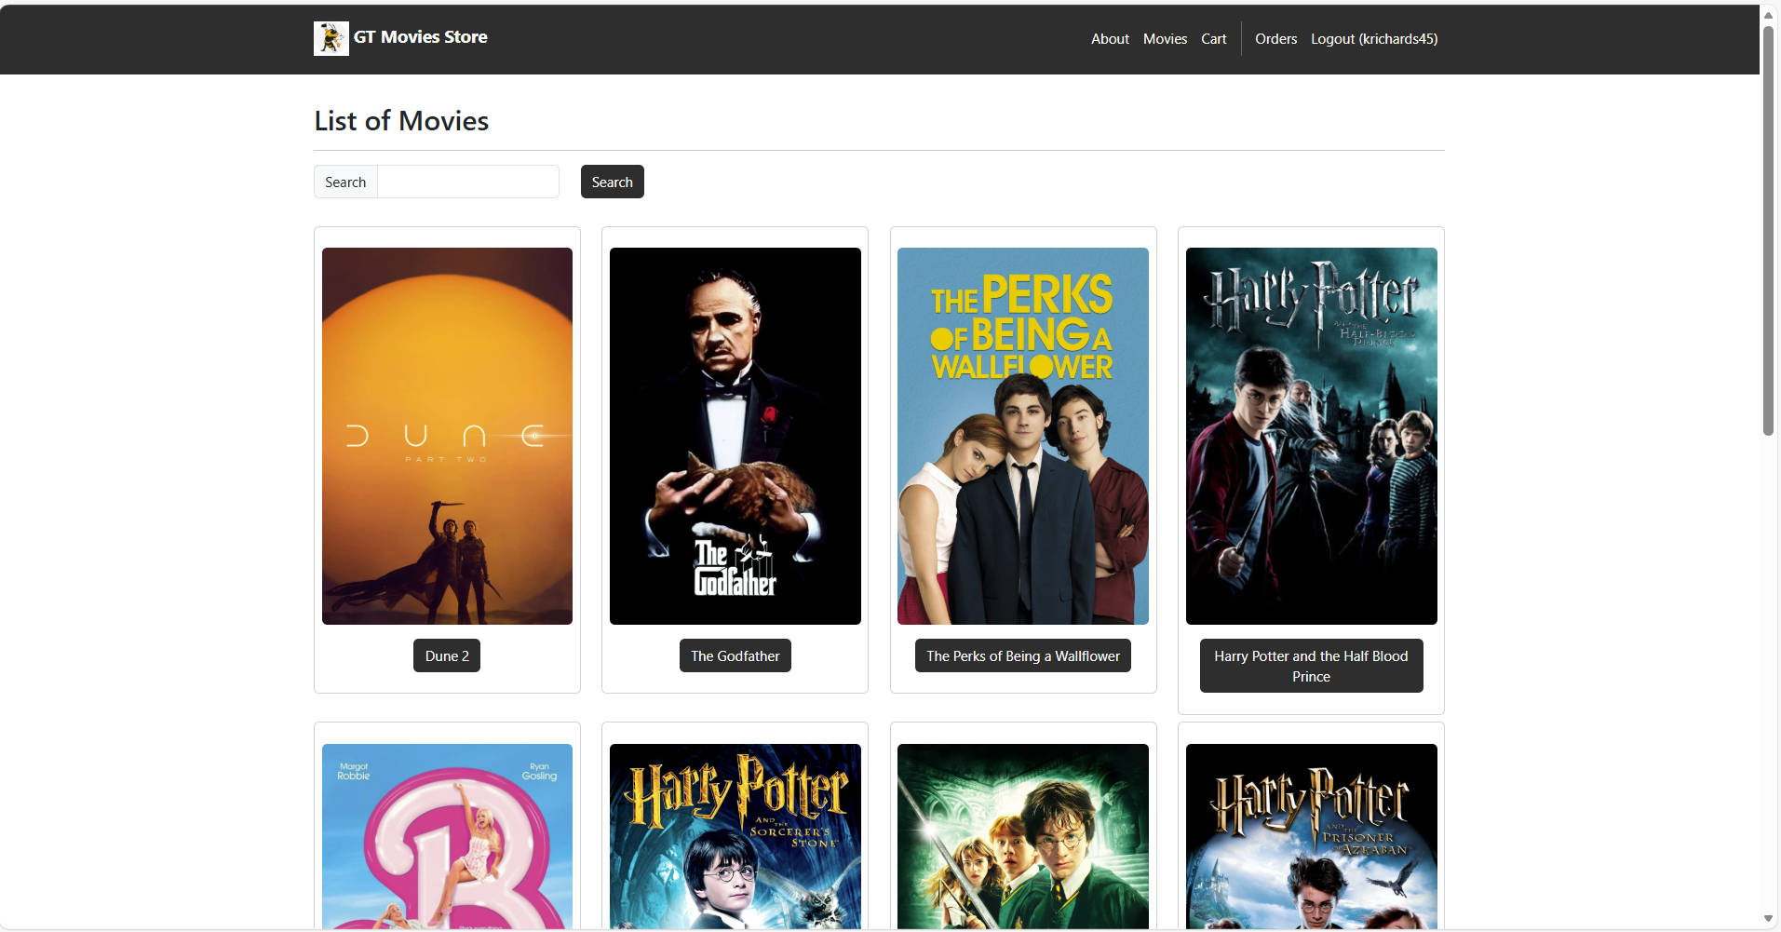Click The Godfather poster image

(735, 436)
